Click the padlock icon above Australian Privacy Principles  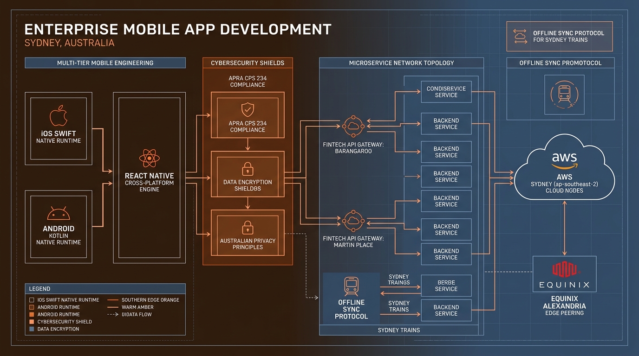(248, 227)
